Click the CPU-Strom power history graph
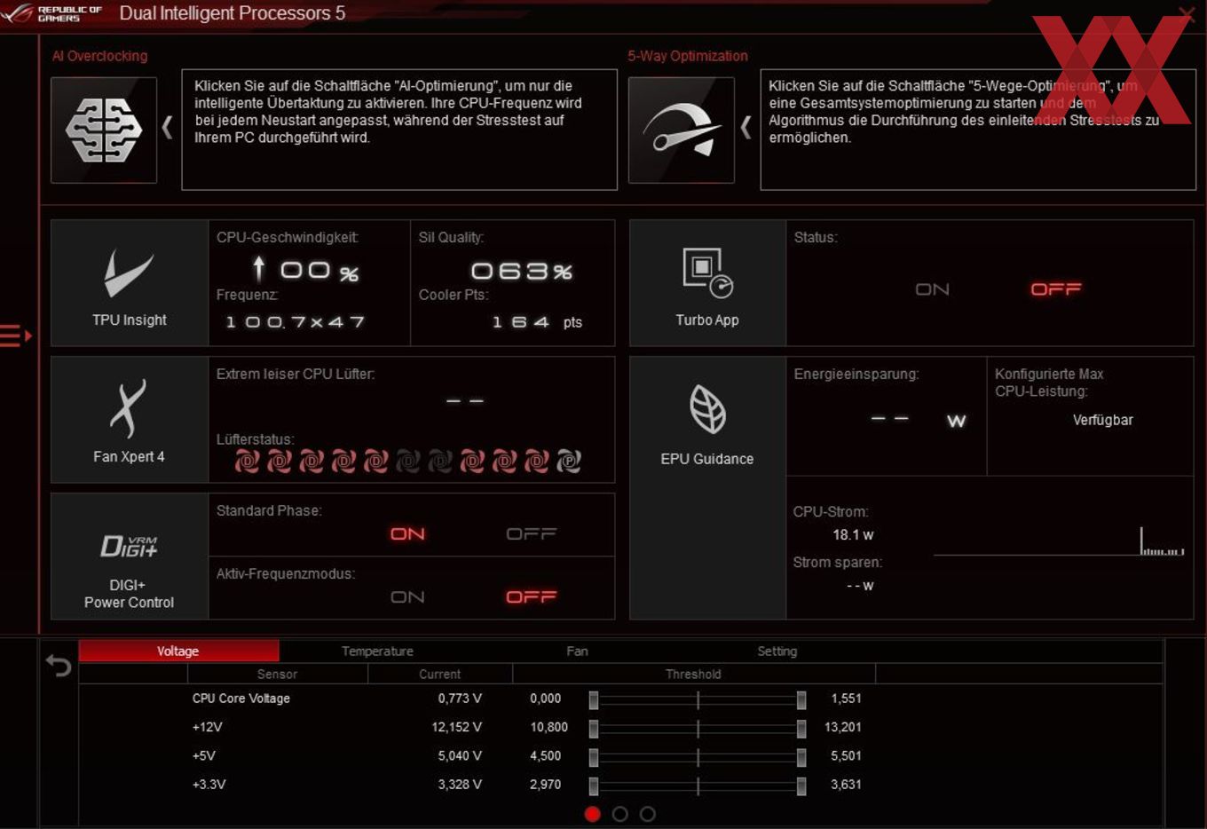1207x829 pixels. click(x=1059, y=541)
